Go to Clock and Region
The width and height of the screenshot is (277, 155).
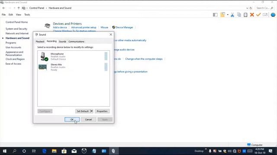(x=15, y=59)
